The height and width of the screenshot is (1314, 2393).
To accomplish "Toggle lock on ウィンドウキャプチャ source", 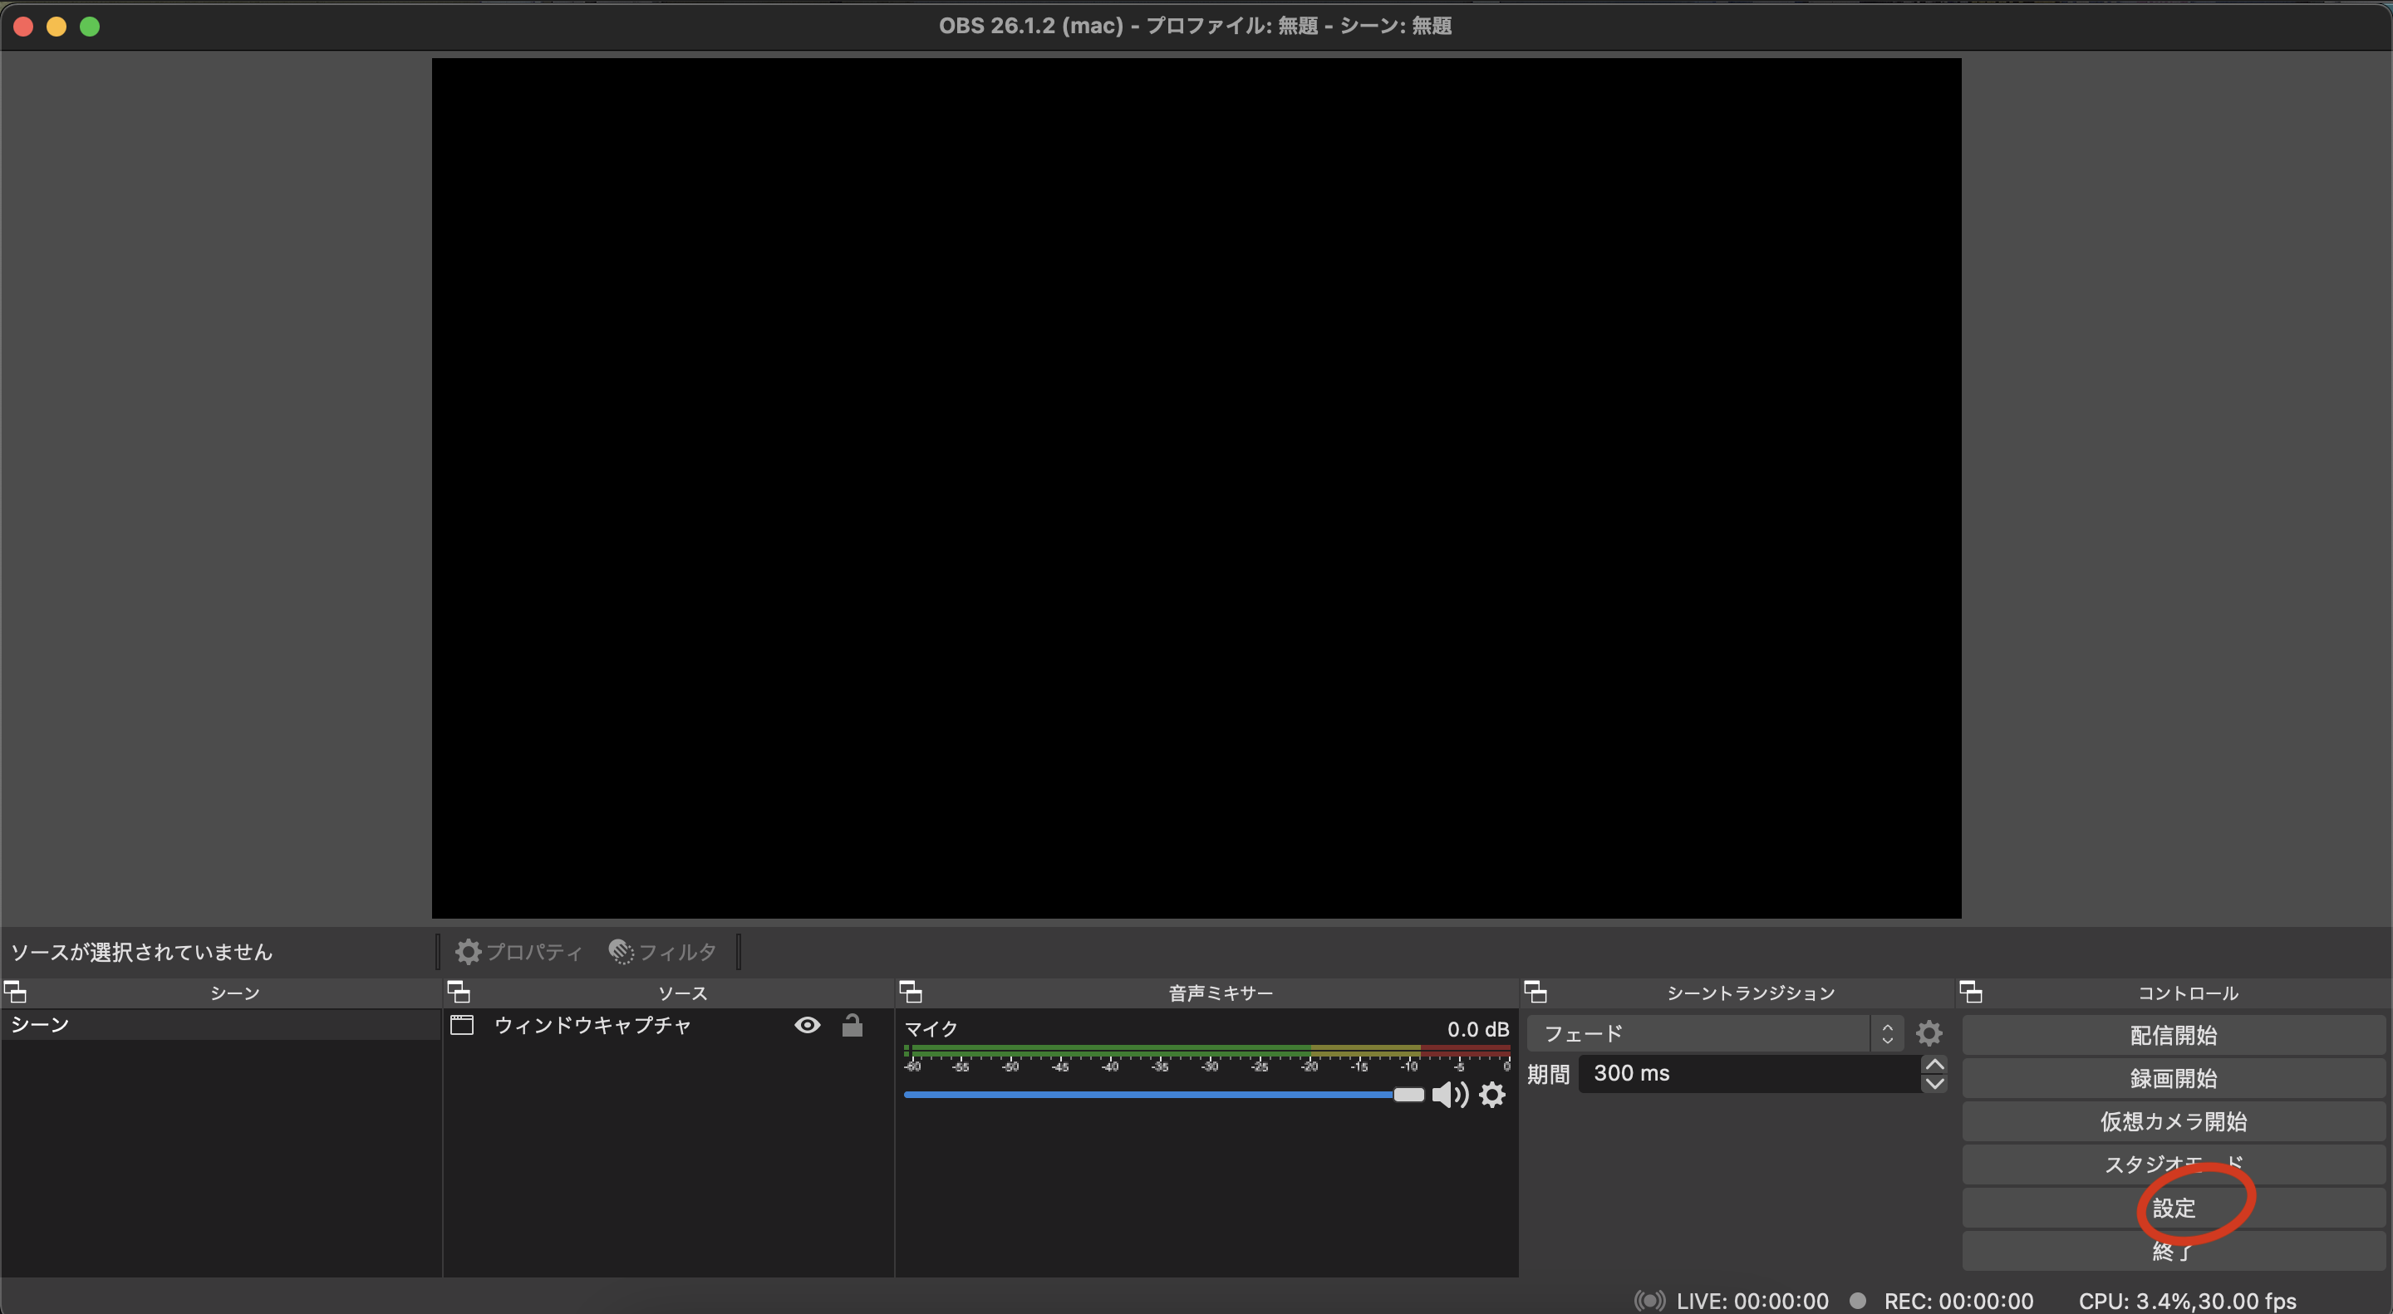I will pyautogui.click(x=852, y=1025).
